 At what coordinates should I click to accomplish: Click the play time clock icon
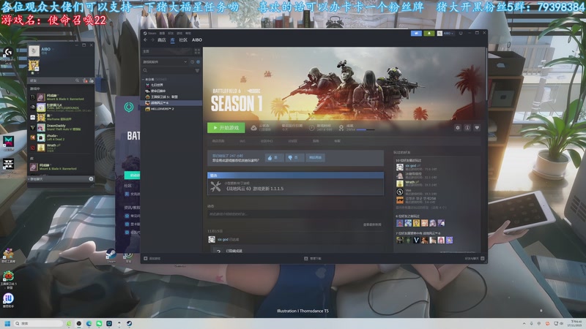tap(312, 128)
